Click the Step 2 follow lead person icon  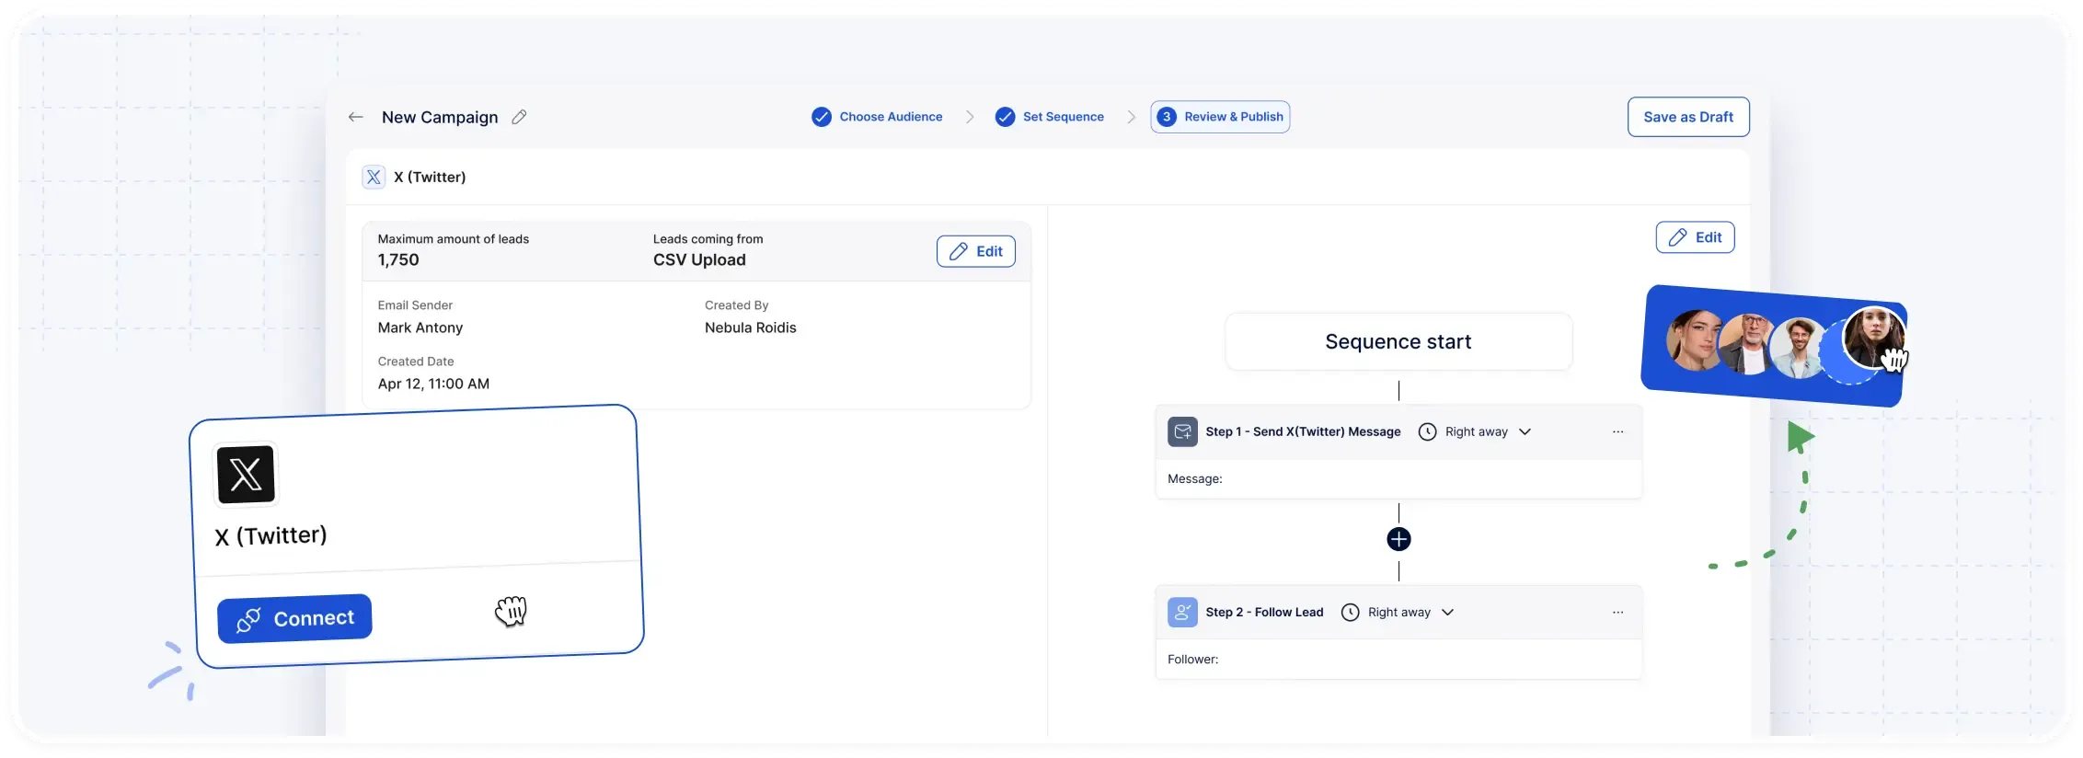[1182, 612]
